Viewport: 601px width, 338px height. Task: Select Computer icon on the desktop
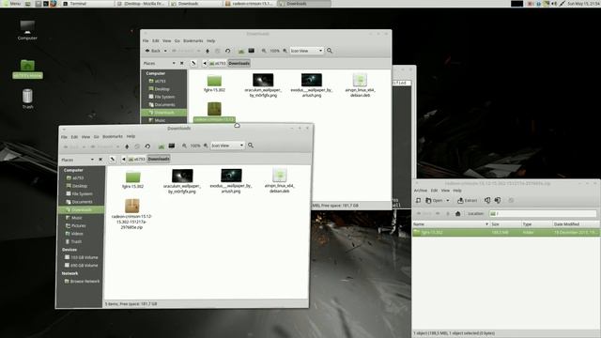click(27, 30)
